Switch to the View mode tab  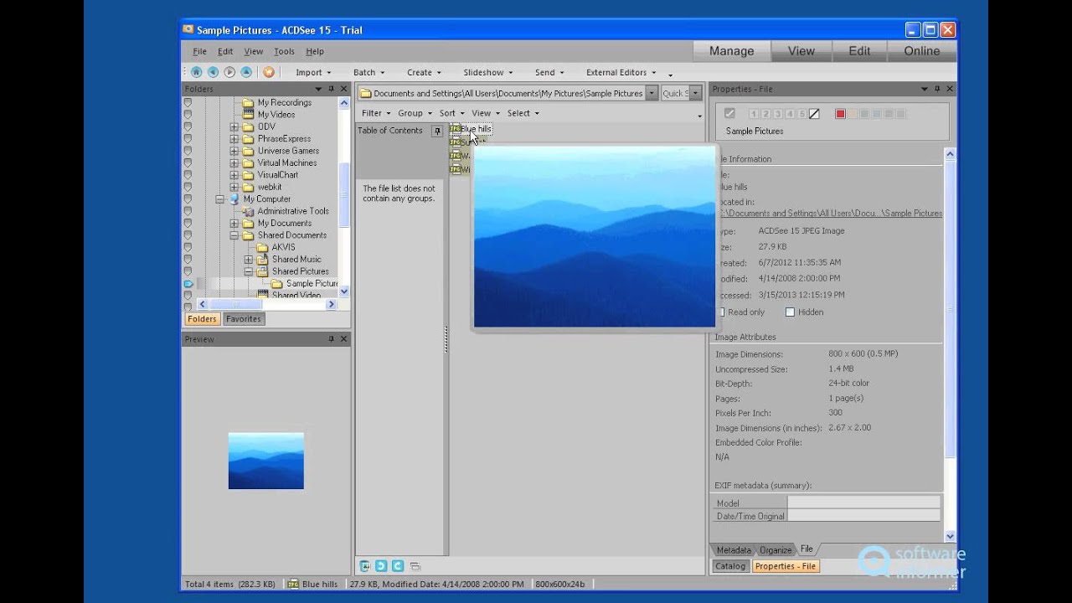coord(801,51)
